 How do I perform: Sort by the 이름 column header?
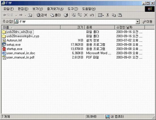31,27
